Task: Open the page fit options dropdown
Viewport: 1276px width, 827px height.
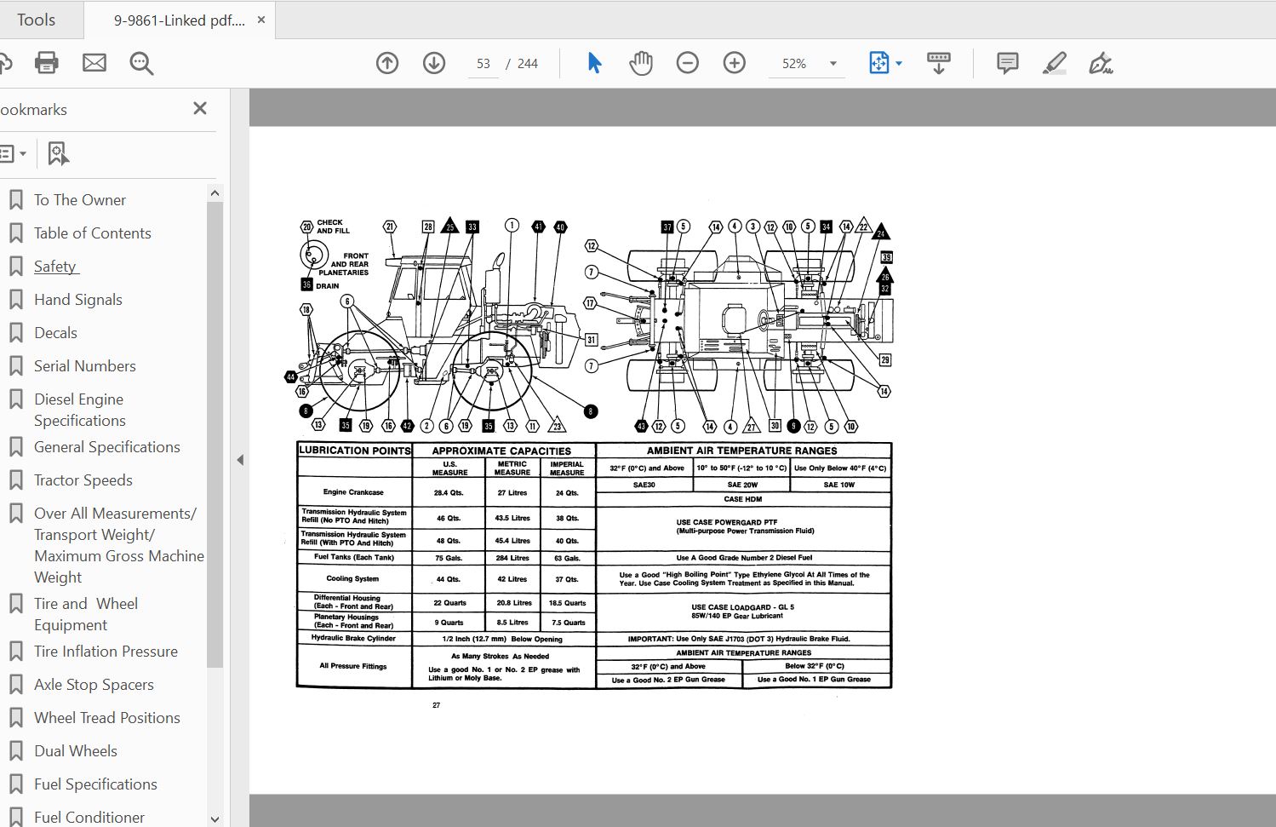Action: click(x=899, y=62)
